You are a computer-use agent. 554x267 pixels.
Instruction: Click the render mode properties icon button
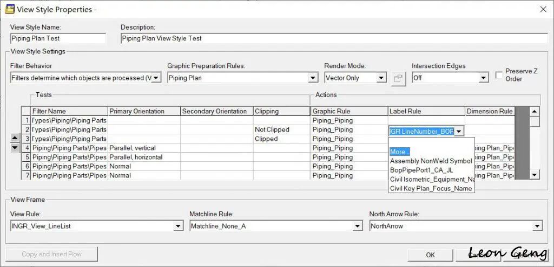[399, 78]
